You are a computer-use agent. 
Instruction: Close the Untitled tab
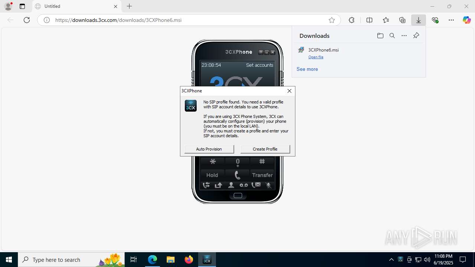pyautogui.click(x=115, y=6)
